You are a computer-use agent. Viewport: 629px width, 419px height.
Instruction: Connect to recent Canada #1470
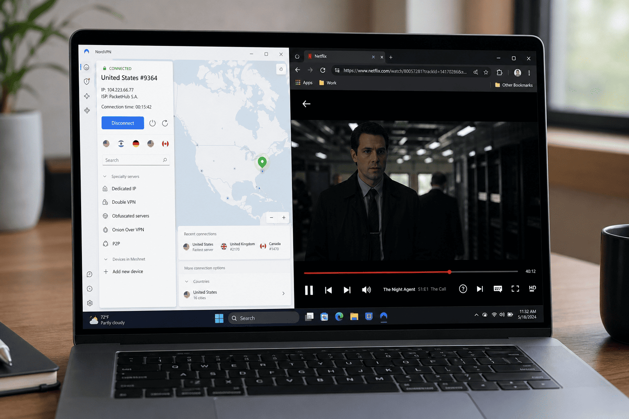pos(270,246)
